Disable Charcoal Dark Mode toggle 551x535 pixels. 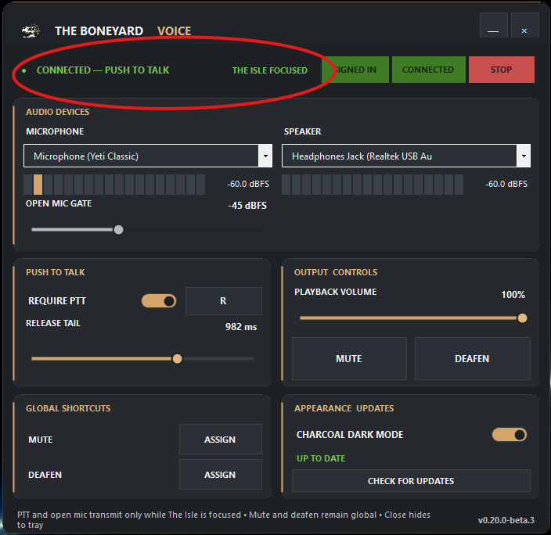coord(510,435)
